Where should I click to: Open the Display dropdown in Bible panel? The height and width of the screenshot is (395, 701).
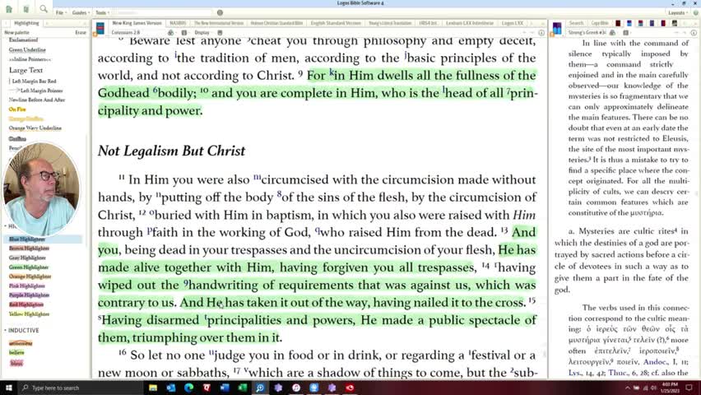tap(202, 33)
